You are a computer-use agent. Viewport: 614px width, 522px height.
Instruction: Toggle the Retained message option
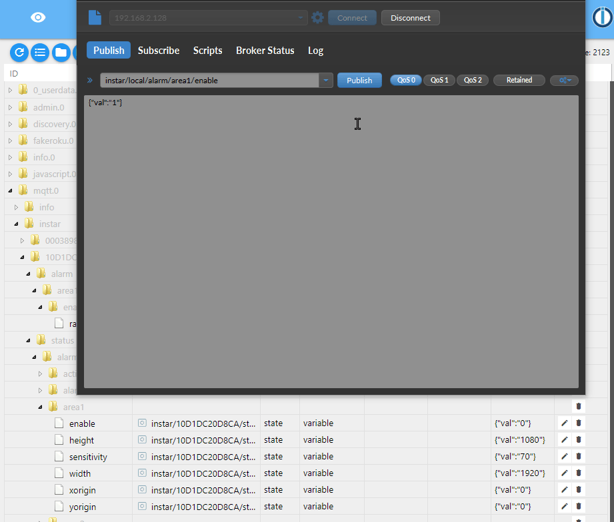pyautogui.click(x=519, y=80)
